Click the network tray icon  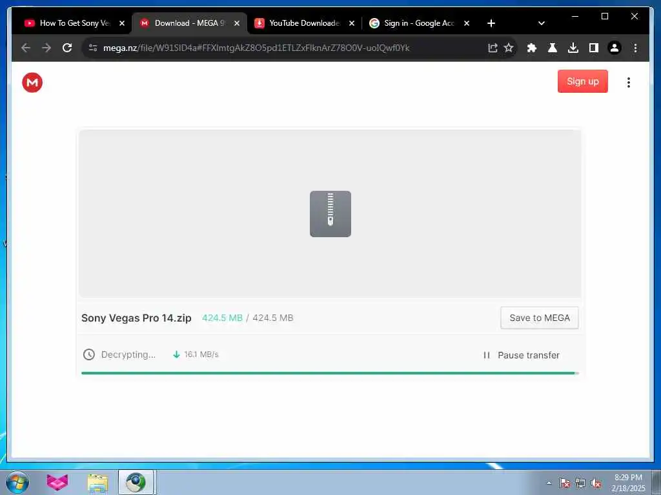click(x=580, y=483)
